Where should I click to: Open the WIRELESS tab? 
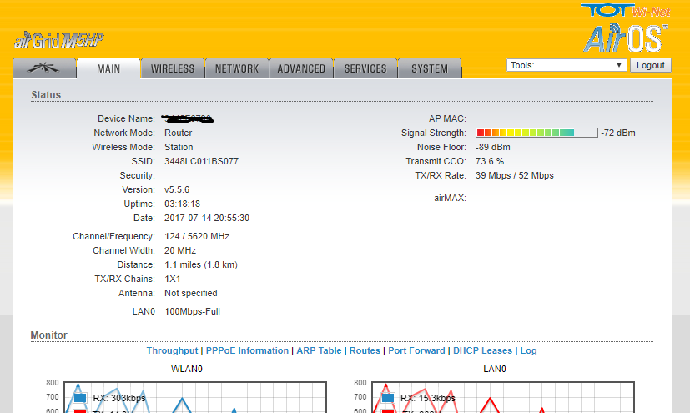click(172, 69)
